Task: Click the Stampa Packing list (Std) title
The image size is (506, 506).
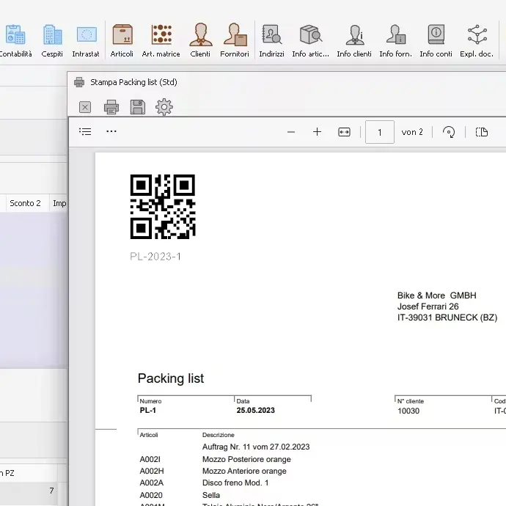Action: 133,82
